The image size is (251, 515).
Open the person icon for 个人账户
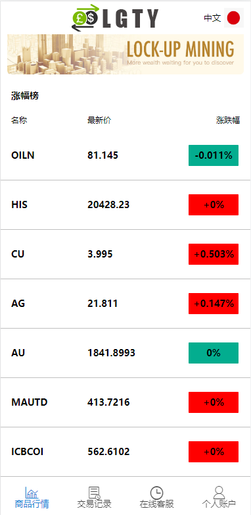pos(219,493)
